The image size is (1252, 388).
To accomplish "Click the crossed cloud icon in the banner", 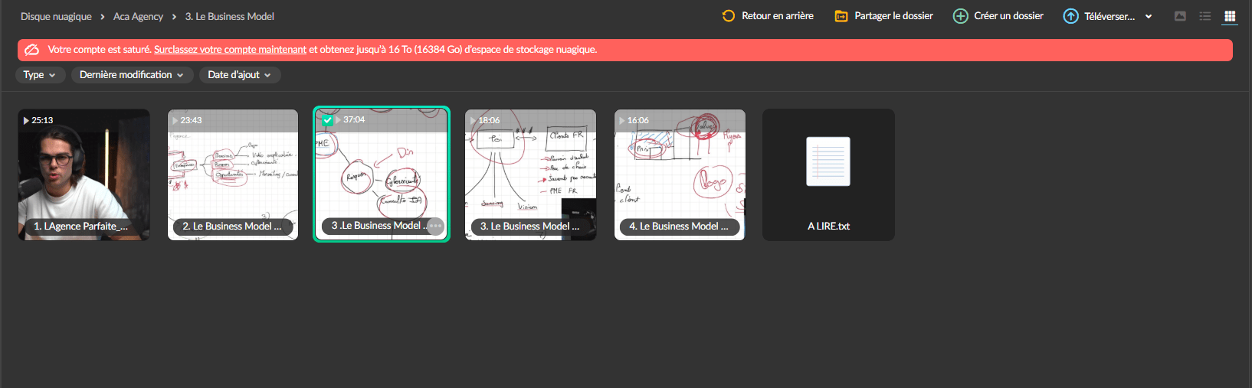I will point(32,50).
